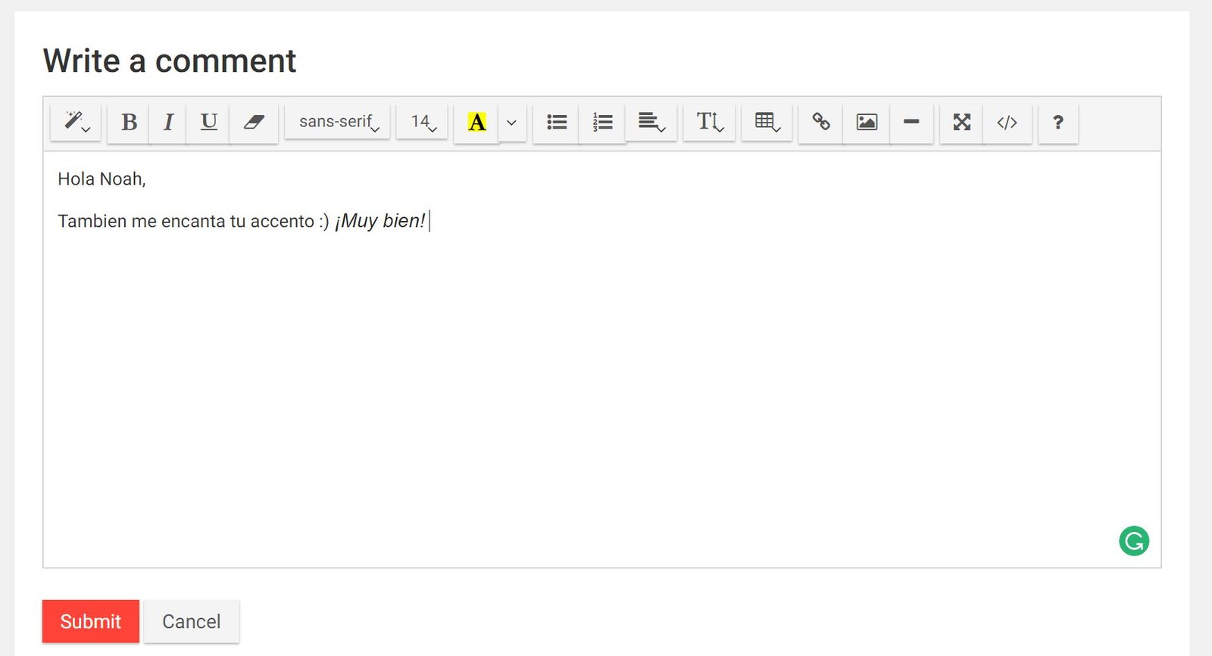Toggle bold formatting
Viewport: 1212px width, 656px height.
tap(129, 122)
